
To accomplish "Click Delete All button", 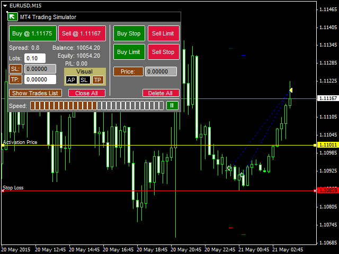I will click(160, 93).
